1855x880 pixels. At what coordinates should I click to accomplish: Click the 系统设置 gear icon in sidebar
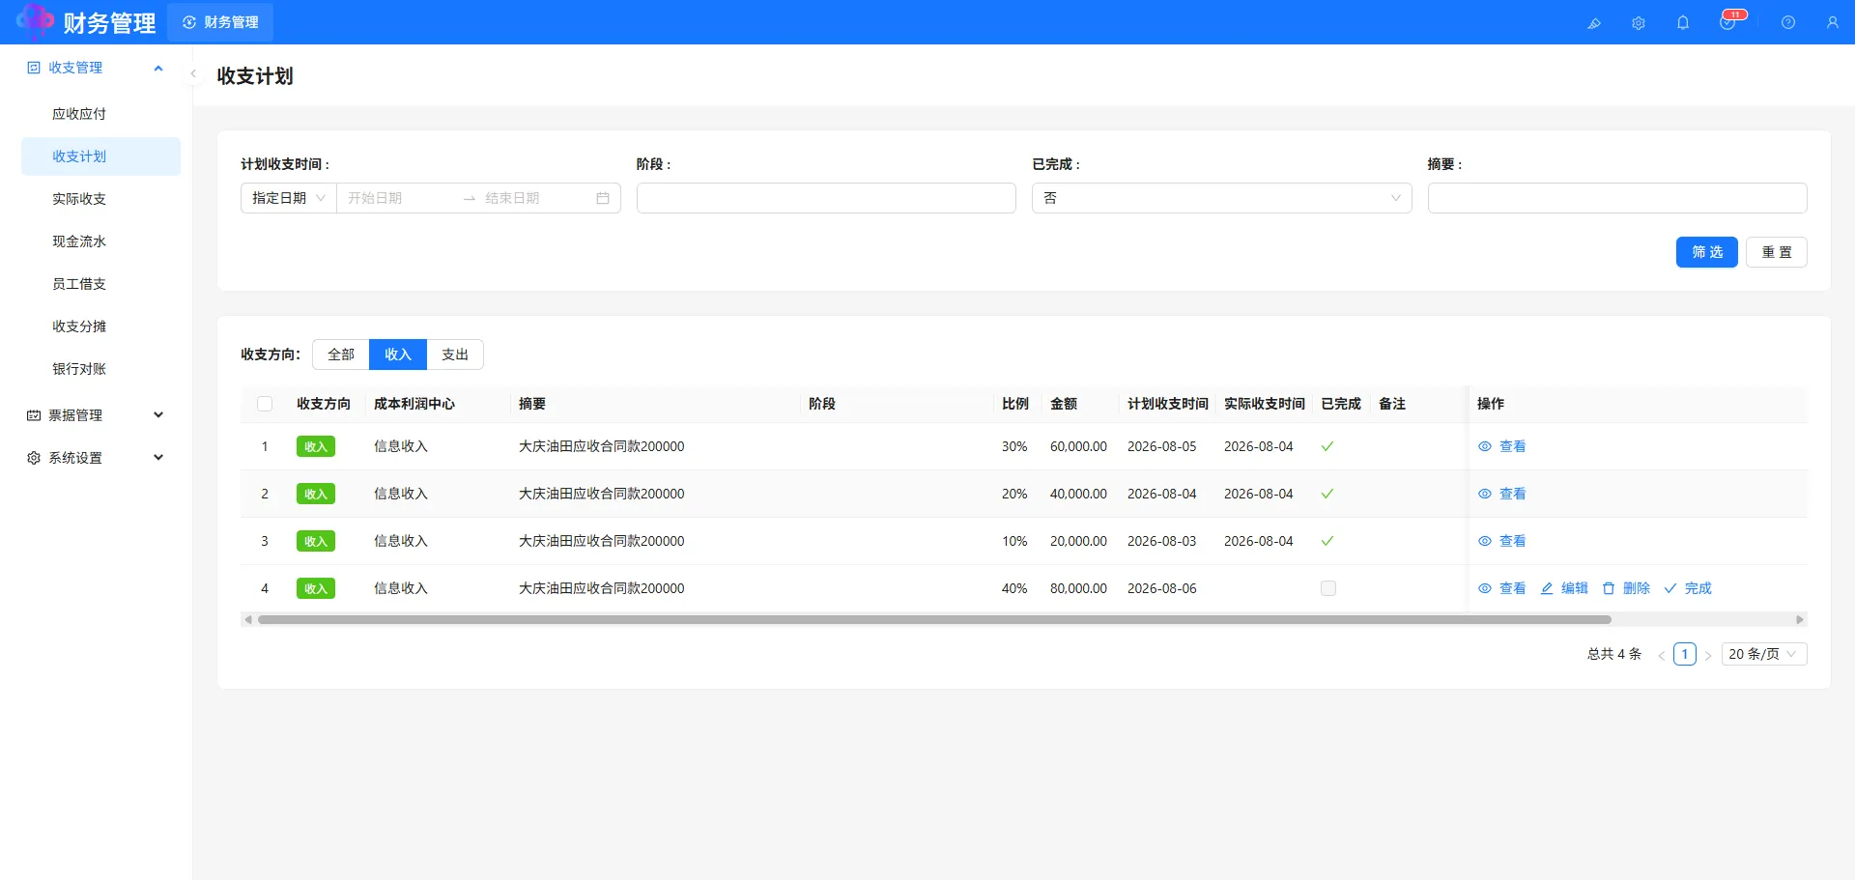pyautogui.click(x=34, y=458)
